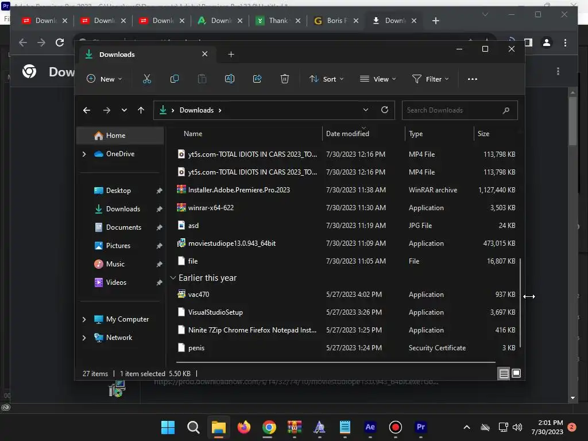Close the Downloads Explorer tab
The height and width of the screenshot is (441, 588).
coord(205,54)
